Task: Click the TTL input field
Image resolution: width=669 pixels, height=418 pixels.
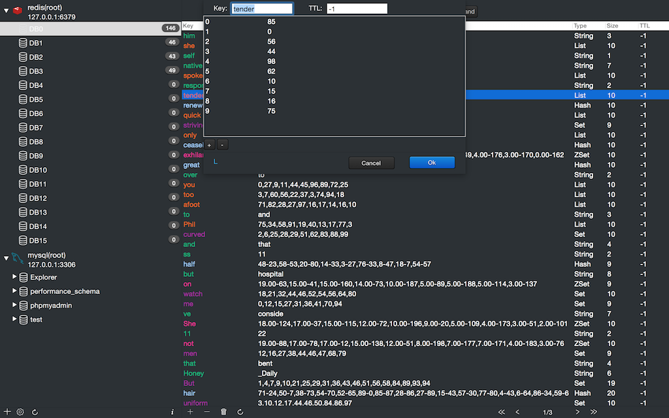Action: pos(357,8)
